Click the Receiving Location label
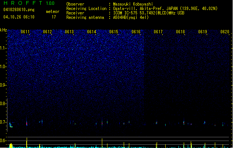Viewport: 233px width, 148px height. 86,9
